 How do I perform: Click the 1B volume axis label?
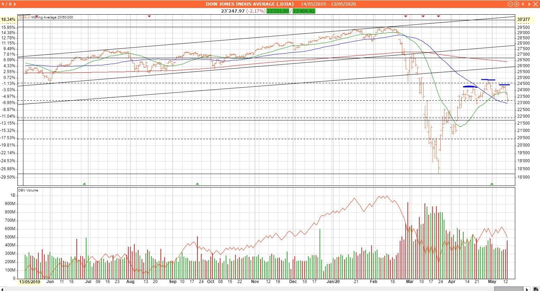pyautogui.click(x=13, y=195)
